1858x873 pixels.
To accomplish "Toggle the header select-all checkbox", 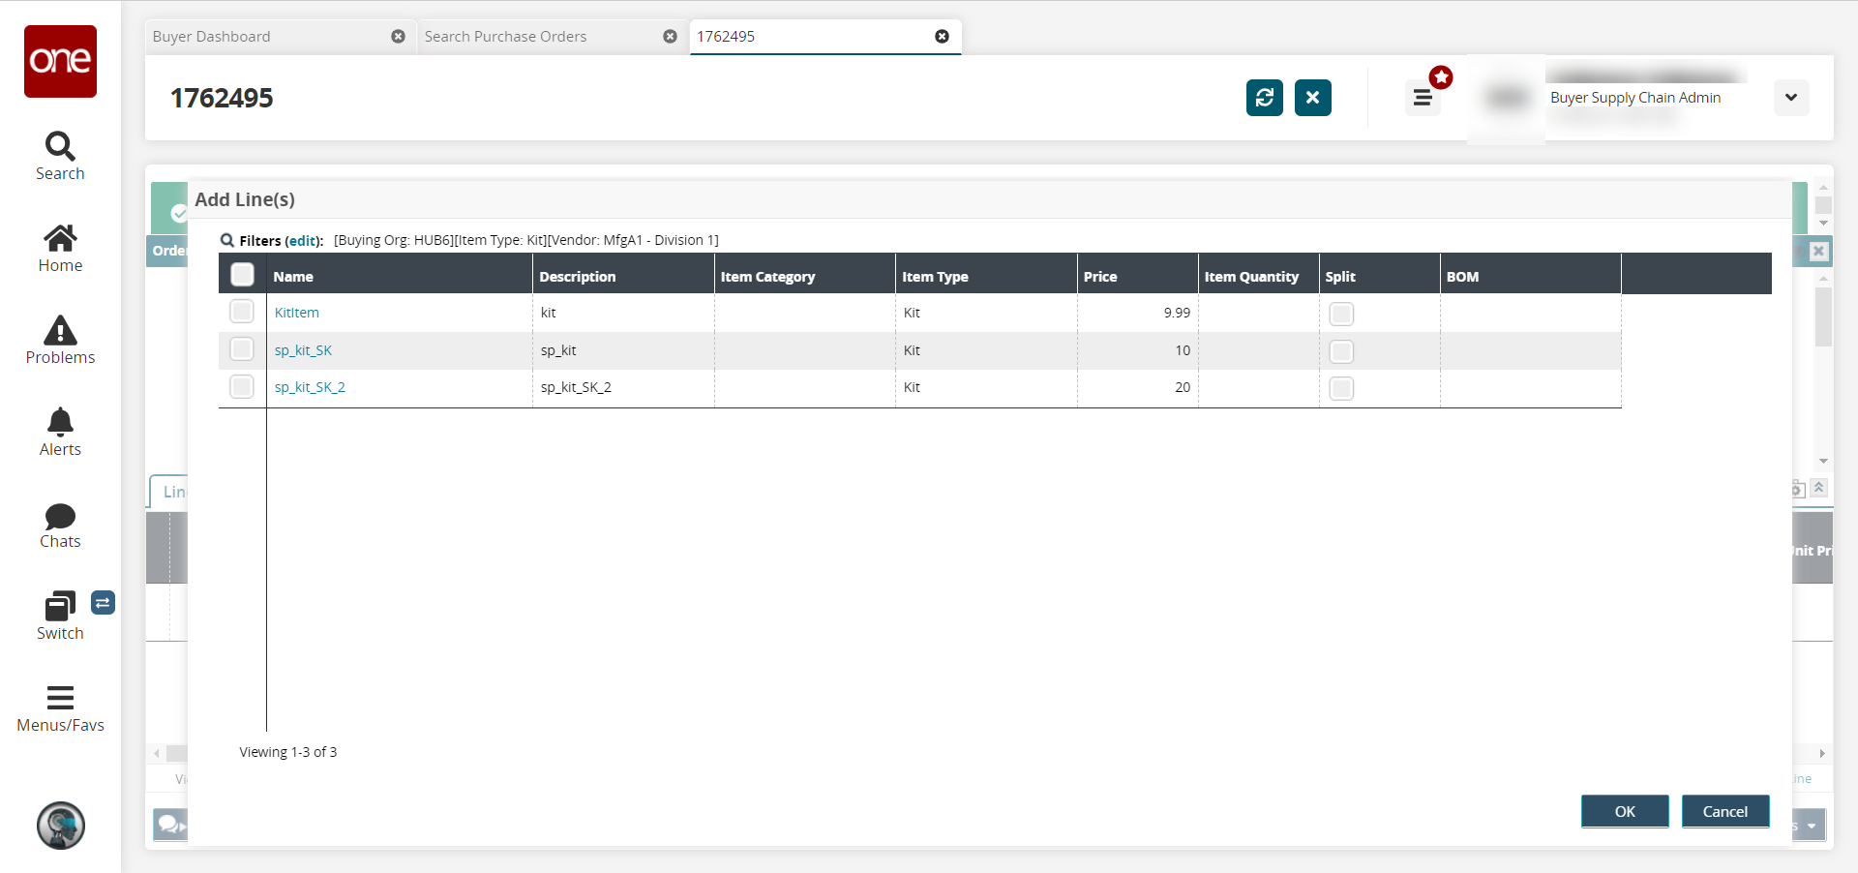I will (243, 275).
